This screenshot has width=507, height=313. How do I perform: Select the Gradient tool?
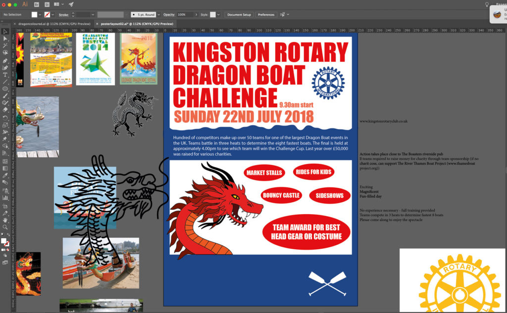[x=5, y=168]
